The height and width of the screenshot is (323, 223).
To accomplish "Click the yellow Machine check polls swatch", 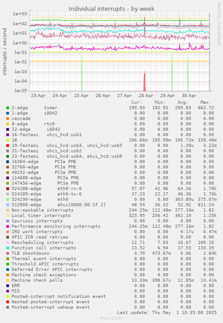I will tap(8, 280).
